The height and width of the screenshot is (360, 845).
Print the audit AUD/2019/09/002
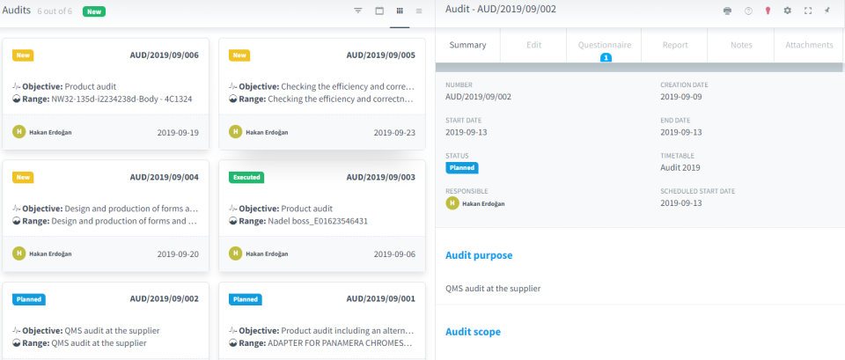(727, 11)
